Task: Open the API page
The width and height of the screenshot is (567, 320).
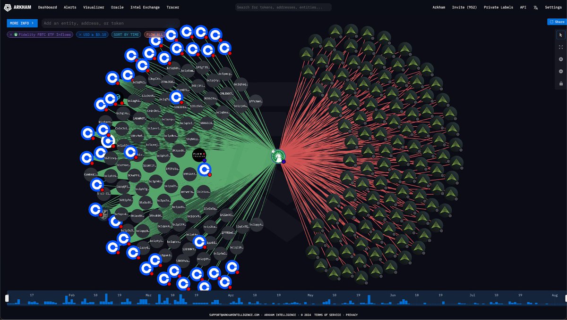Action: click(523, 8)
